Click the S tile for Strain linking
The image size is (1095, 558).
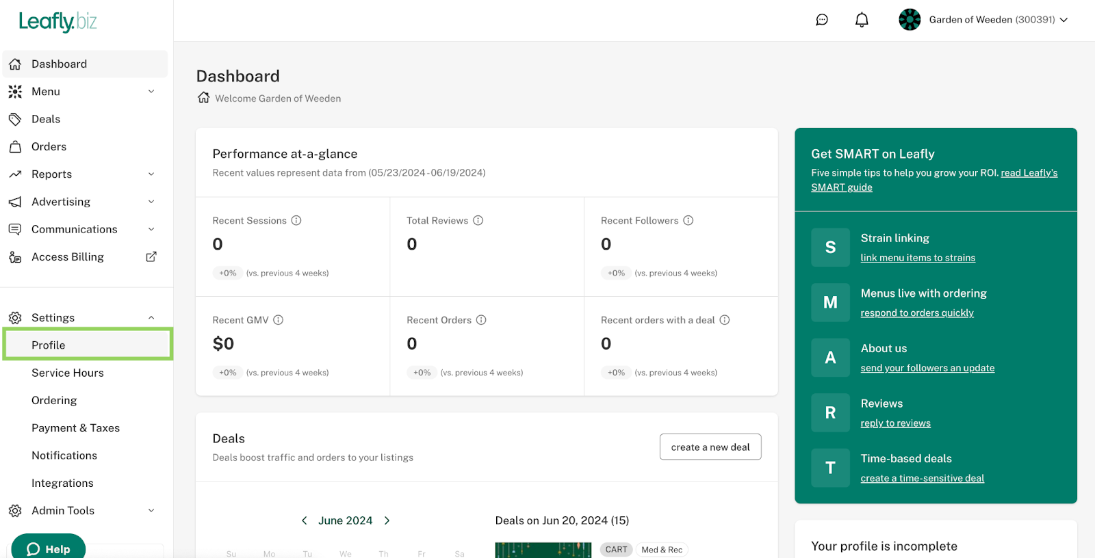830,248
